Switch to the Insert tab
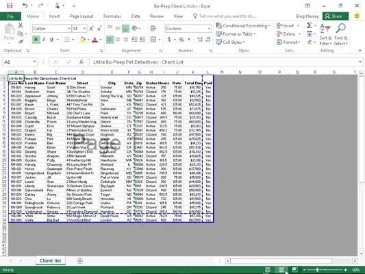The width and height of the screenshot is (365, 274). click(x=54, y=16)
